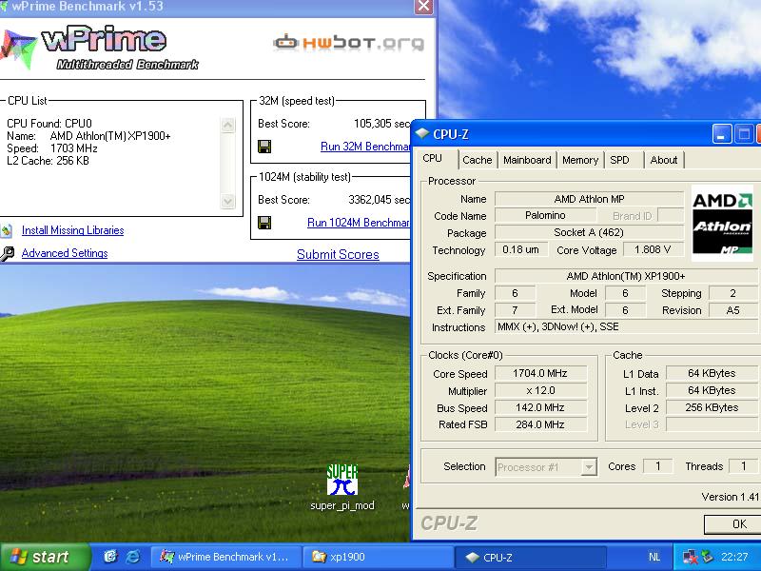
Task: Click the Revision value 'A5'
Action: pos(732,310)
